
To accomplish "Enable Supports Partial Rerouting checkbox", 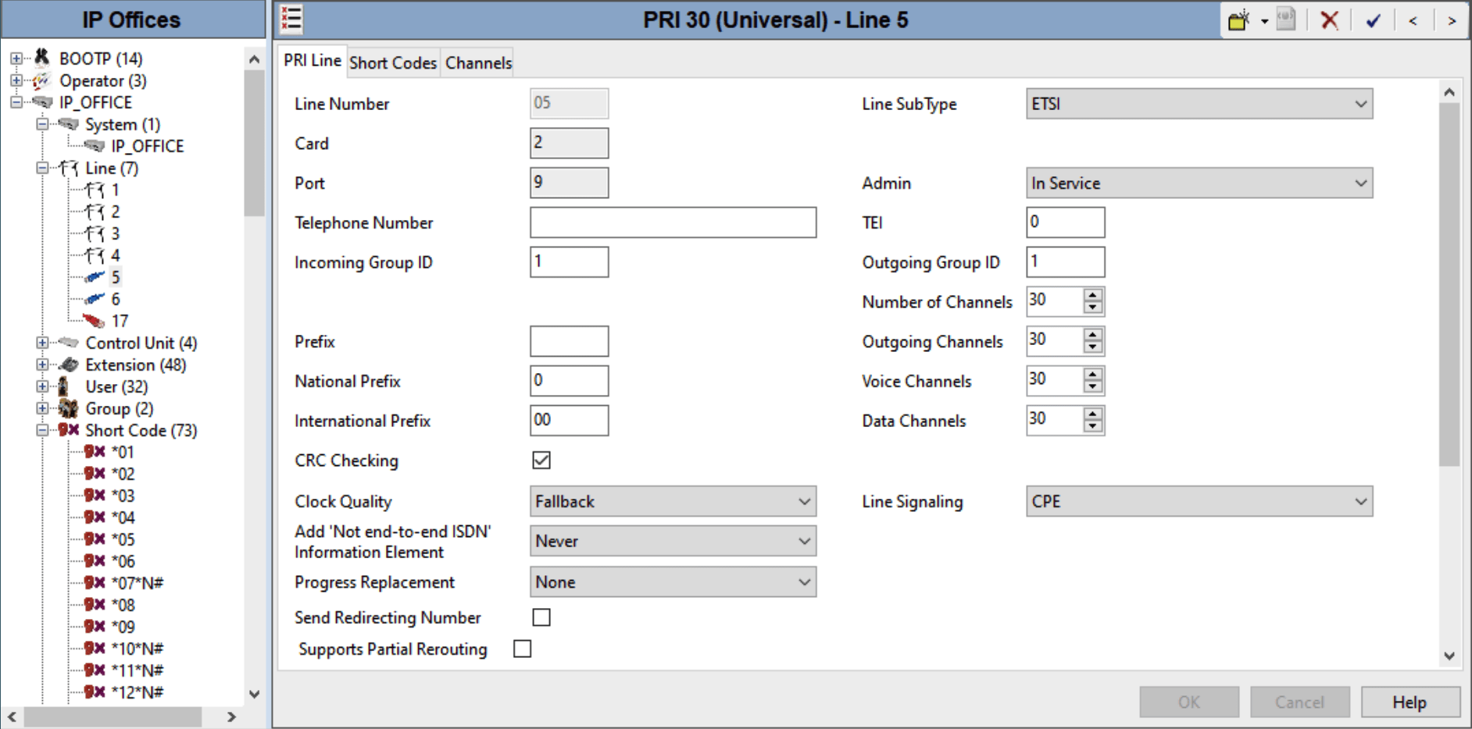I will 523,649.
